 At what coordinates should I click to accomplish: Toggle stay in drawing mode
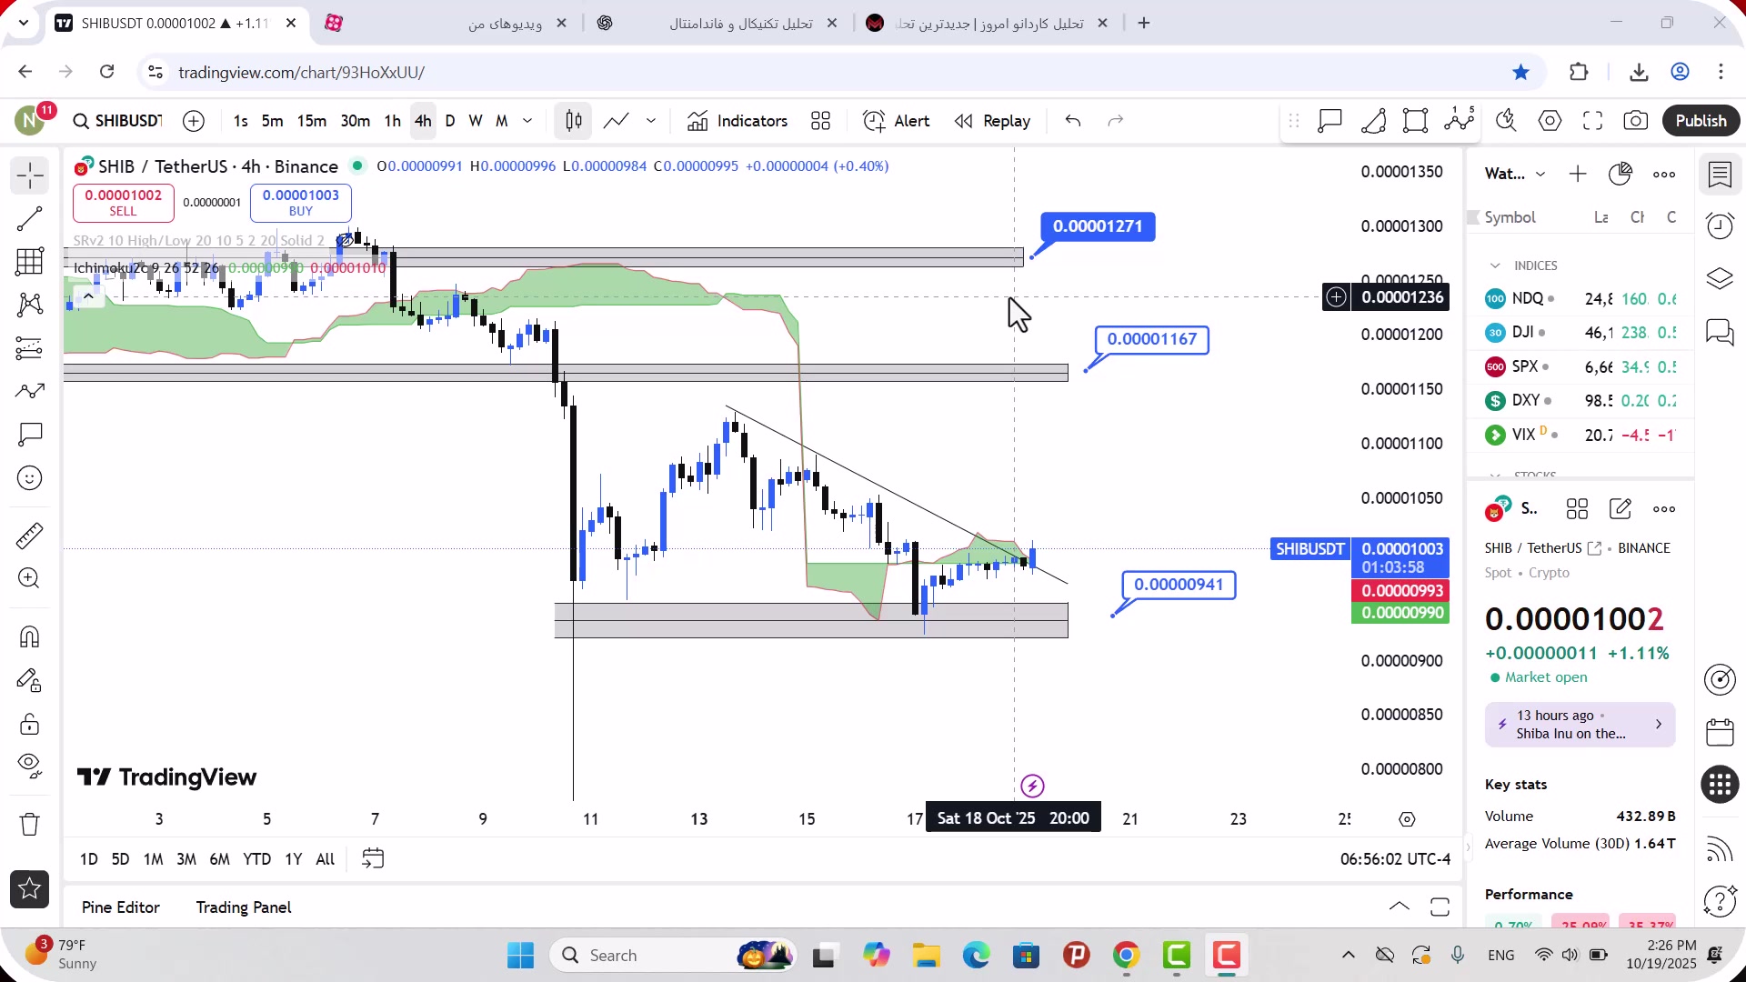click(x=29, y=681)
